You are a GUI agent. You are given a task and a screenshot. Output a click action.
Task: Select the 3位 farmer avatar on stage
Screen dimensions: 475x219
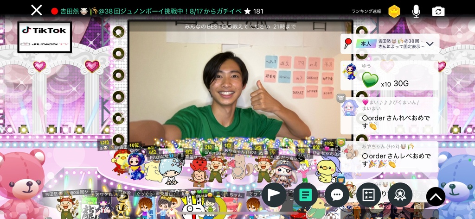point(263,169)
